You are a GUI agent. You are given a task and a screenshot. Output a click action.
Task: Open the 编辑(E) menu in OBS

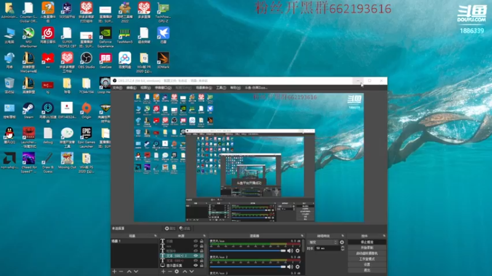131,88
